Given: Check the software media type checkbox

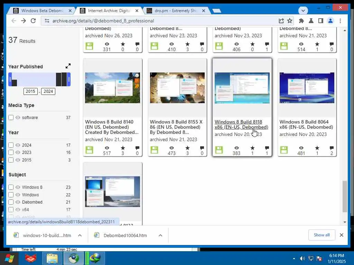Looking at the screenshot, I should point(11,117).
